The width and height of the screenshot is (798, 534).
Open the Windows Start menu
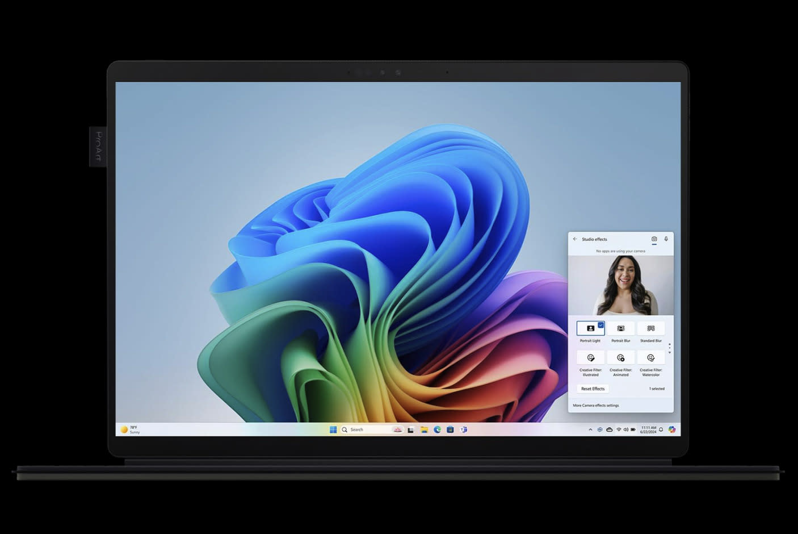[333, 429]
